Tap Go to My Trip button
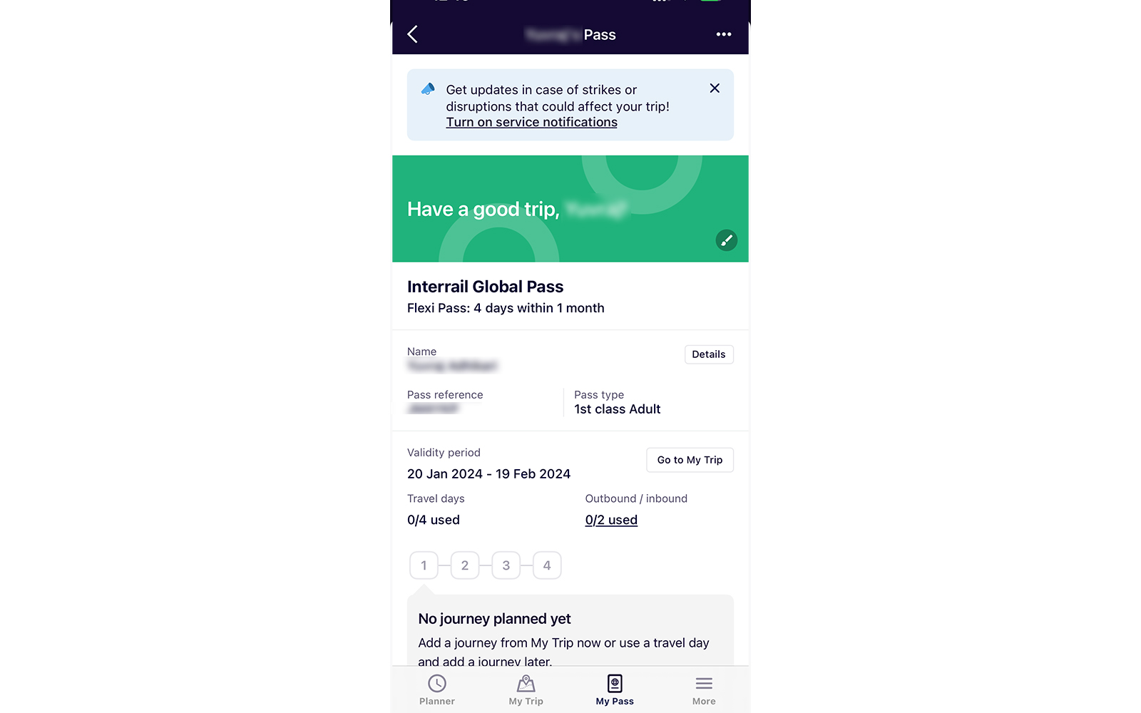Image resolution: width=1141 pixels, height=713 pixels. pos(690,460)
